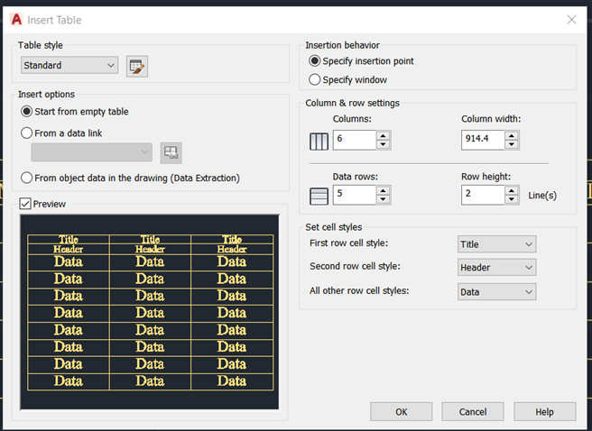Screen dimensions: 592x431
Task: Click the Column width field showing 914.4
Action: [x=483, y=140]
